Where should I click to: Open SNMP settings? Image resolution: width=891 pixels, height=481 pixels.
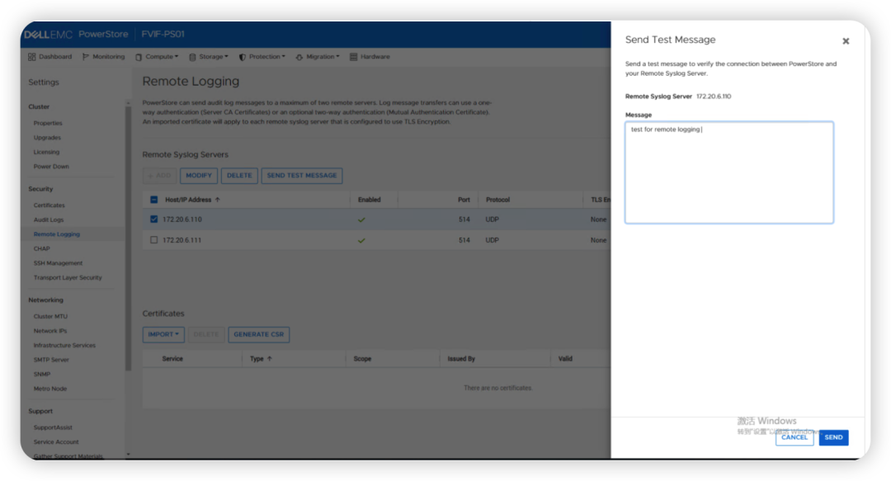pyautogui.click(x=42, y=374)
